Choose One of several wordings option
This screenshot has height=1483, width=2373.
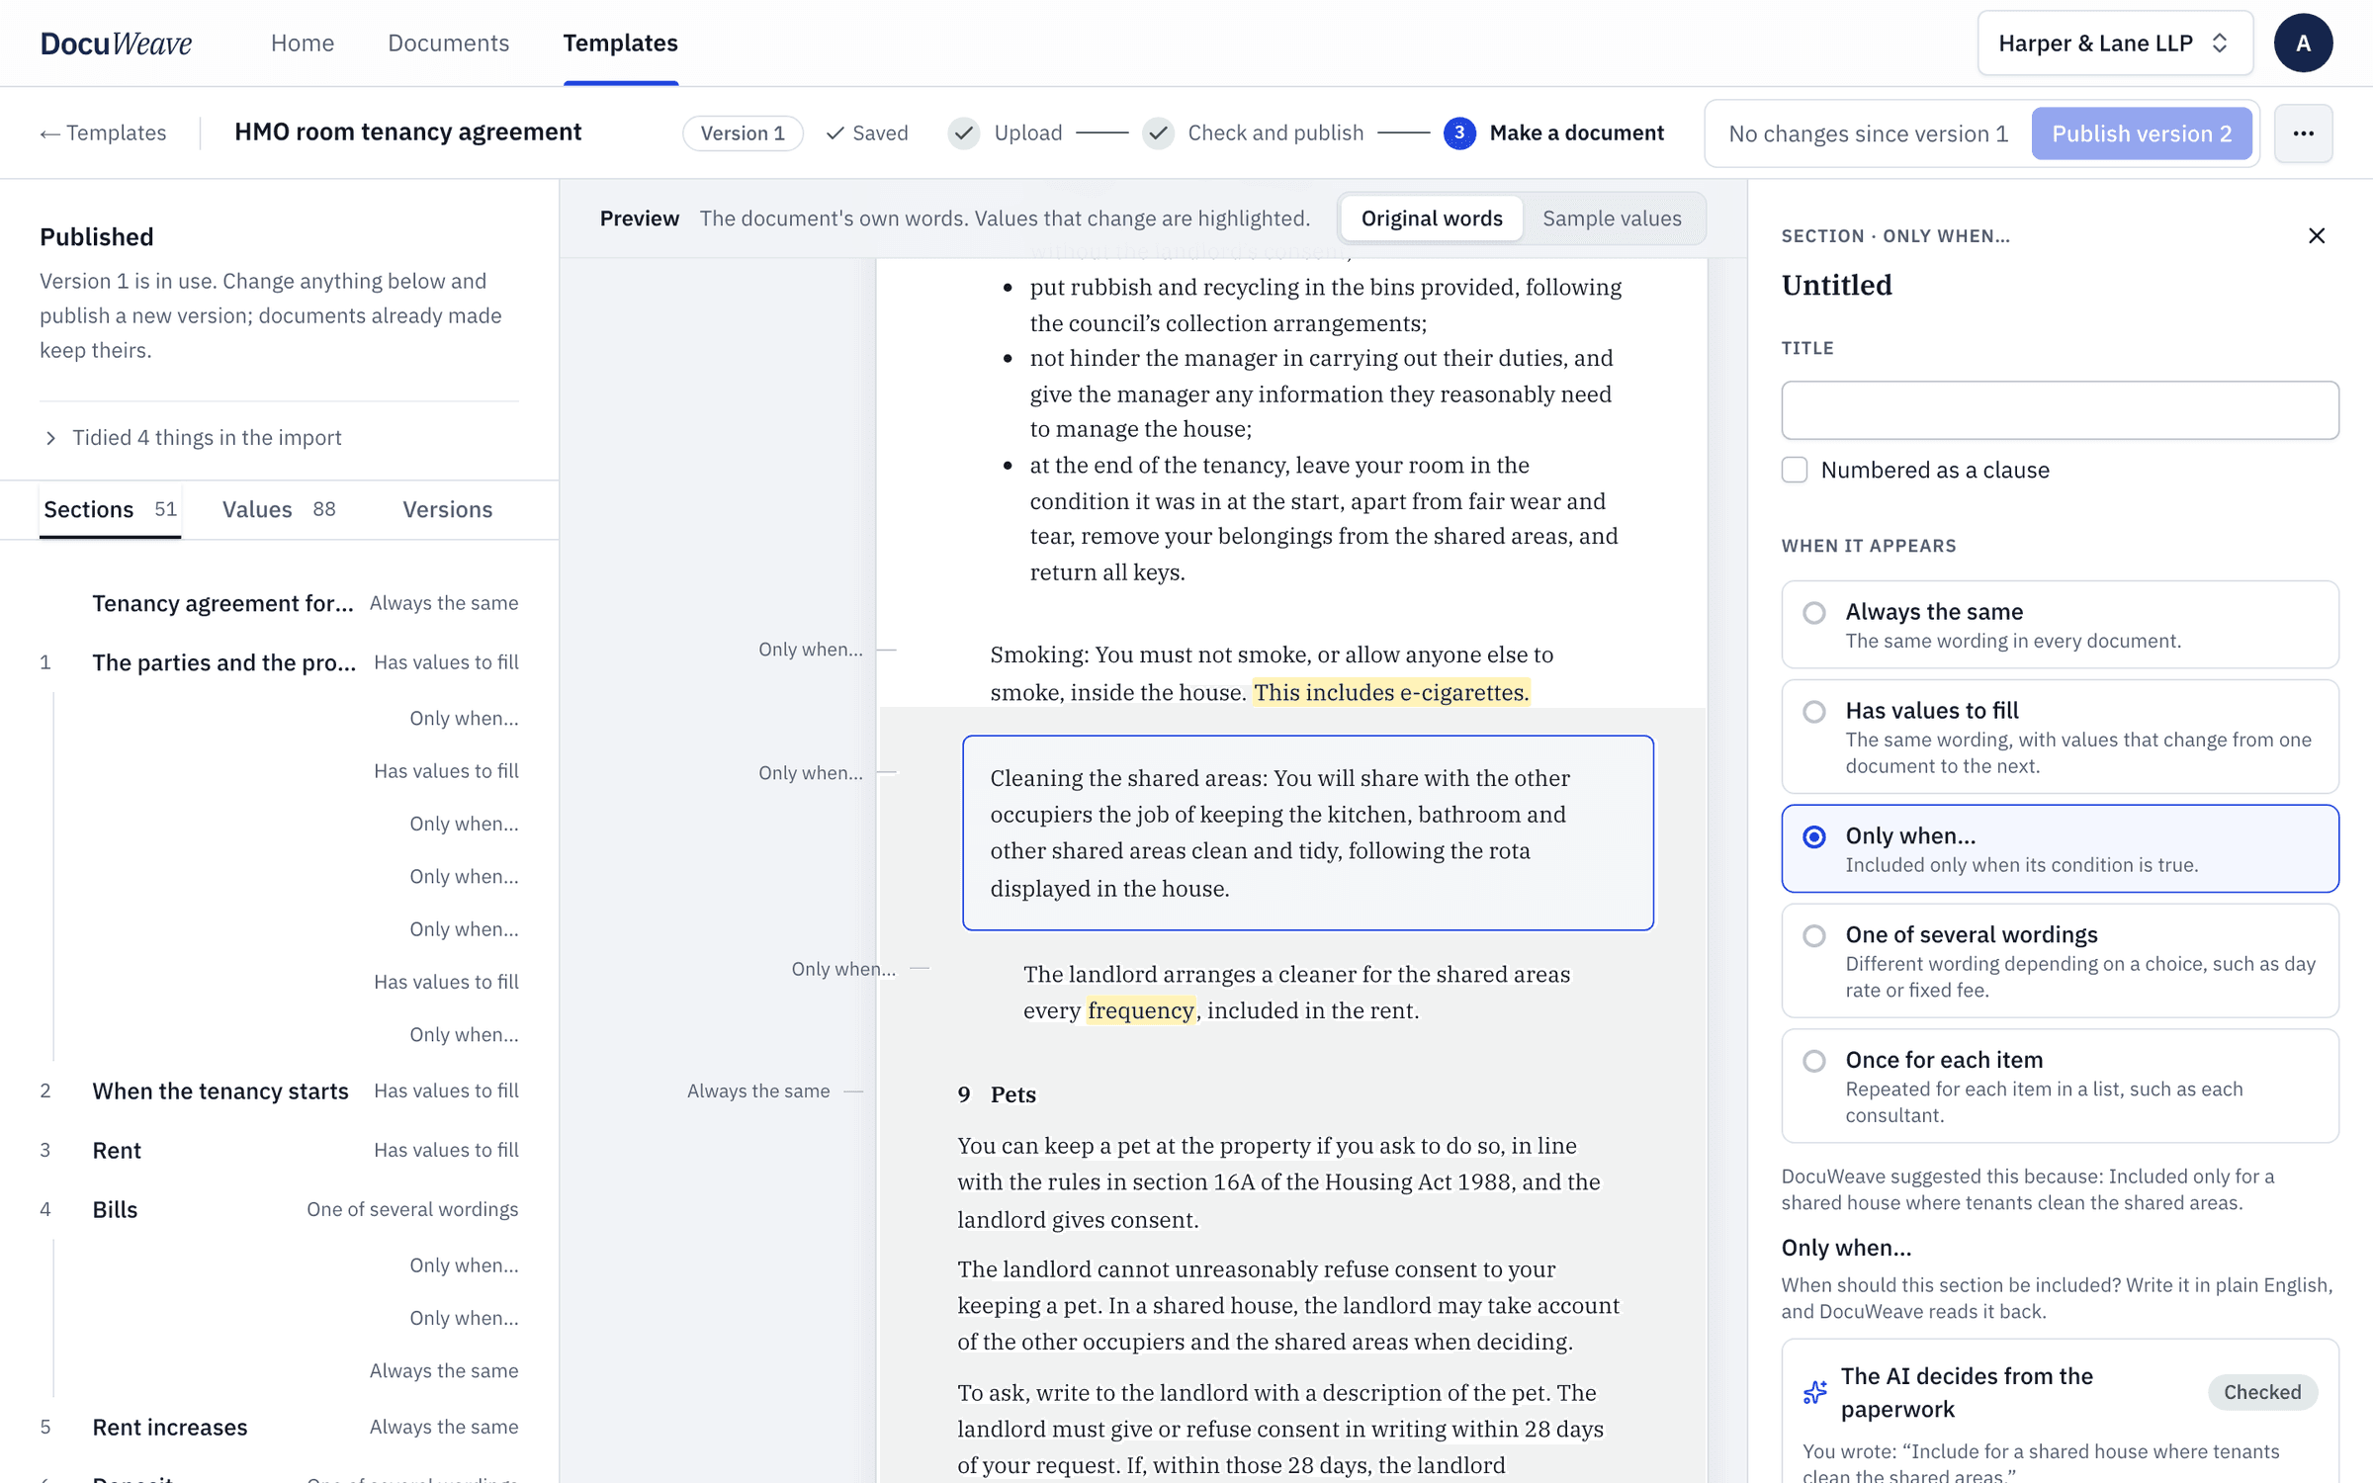[2060, 961]
